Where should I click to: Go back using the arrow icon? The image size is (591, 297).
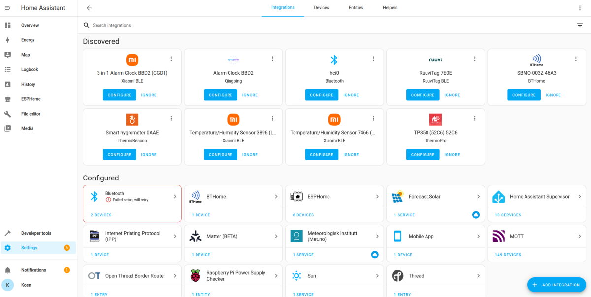tap(89, 8)
